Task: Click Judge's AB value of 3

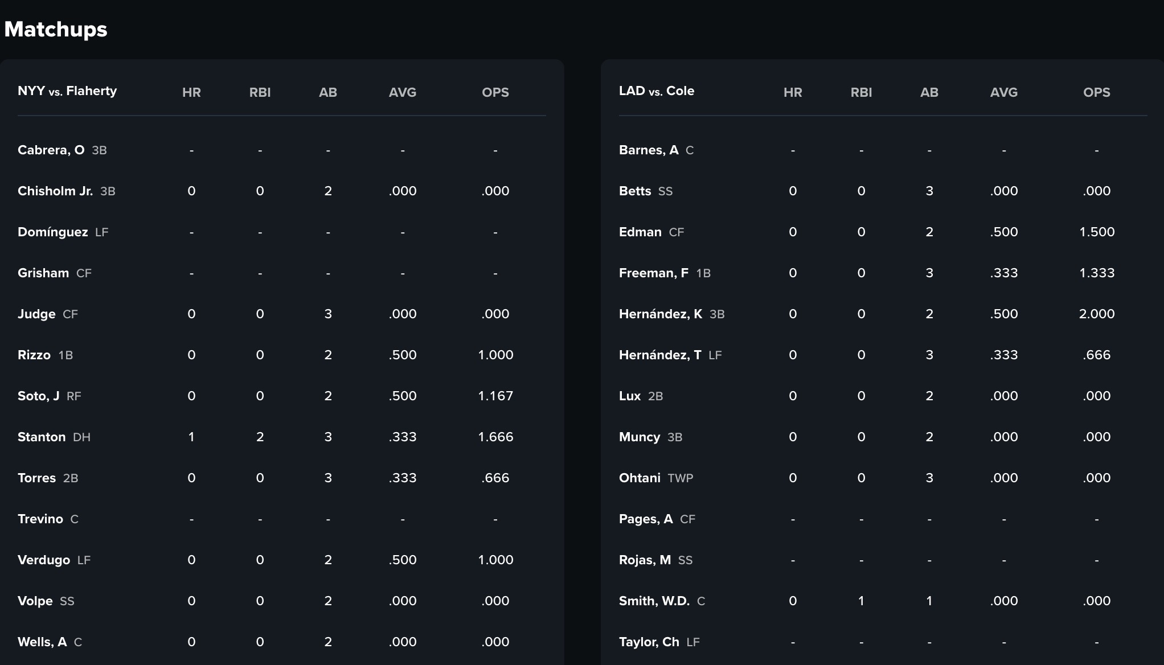Action: pyautogui.click(x=328, y=314)
